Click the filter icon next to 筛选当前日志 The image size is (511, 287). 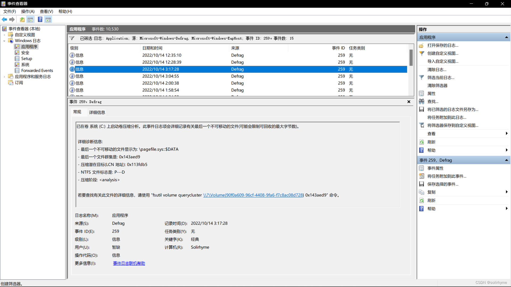[x=422, y=78]
